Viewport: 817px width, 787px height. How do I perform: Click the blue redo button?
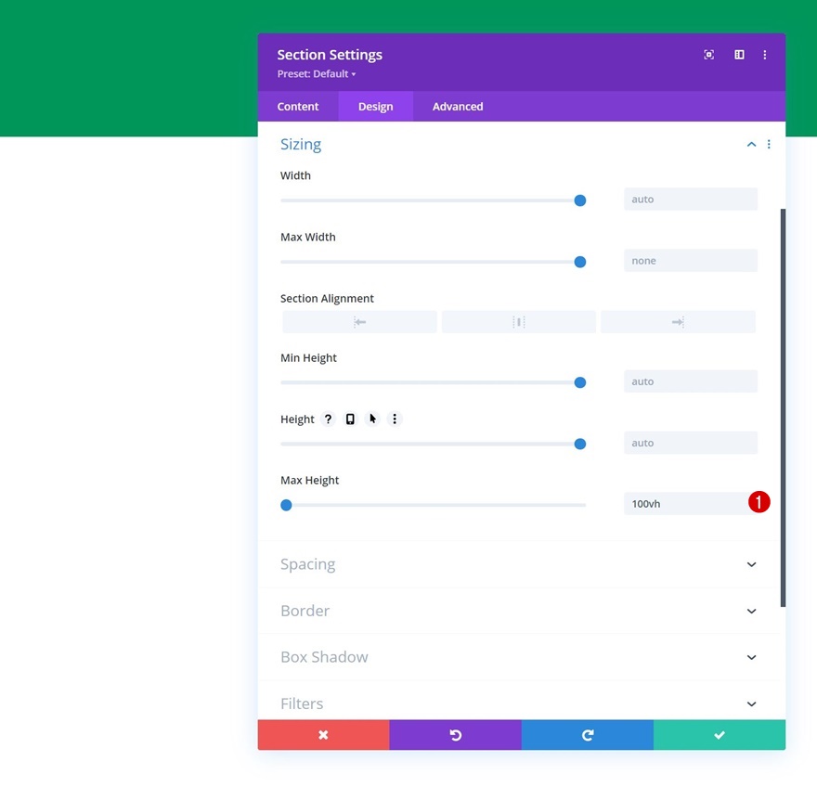point(587,735)
